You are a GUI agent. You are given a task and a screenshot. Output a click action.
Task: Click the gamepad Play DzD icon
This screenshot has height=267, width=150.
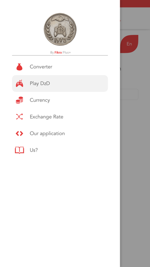pyautogui.click(x=20, y=84)
